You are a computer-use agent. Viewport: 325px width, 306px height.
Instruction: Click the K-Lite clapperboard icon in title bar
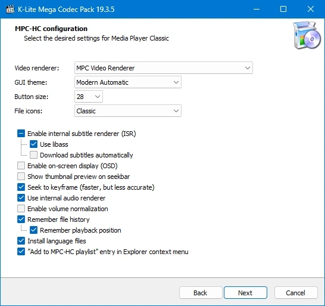(x=10, y=9)
